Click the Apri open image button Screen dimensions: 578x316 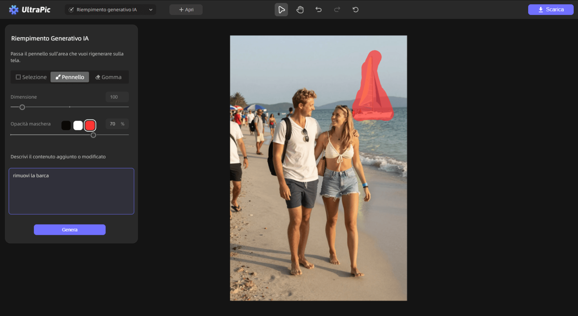186,10
